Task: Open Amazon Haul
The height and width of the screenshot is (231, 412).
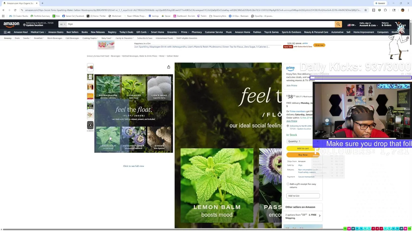Action: (x=21, y=32)
